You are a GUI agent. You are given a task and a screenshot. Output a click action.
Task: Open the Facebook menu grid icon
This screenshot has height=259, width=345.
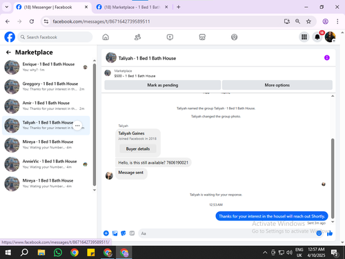coord(304,37)
